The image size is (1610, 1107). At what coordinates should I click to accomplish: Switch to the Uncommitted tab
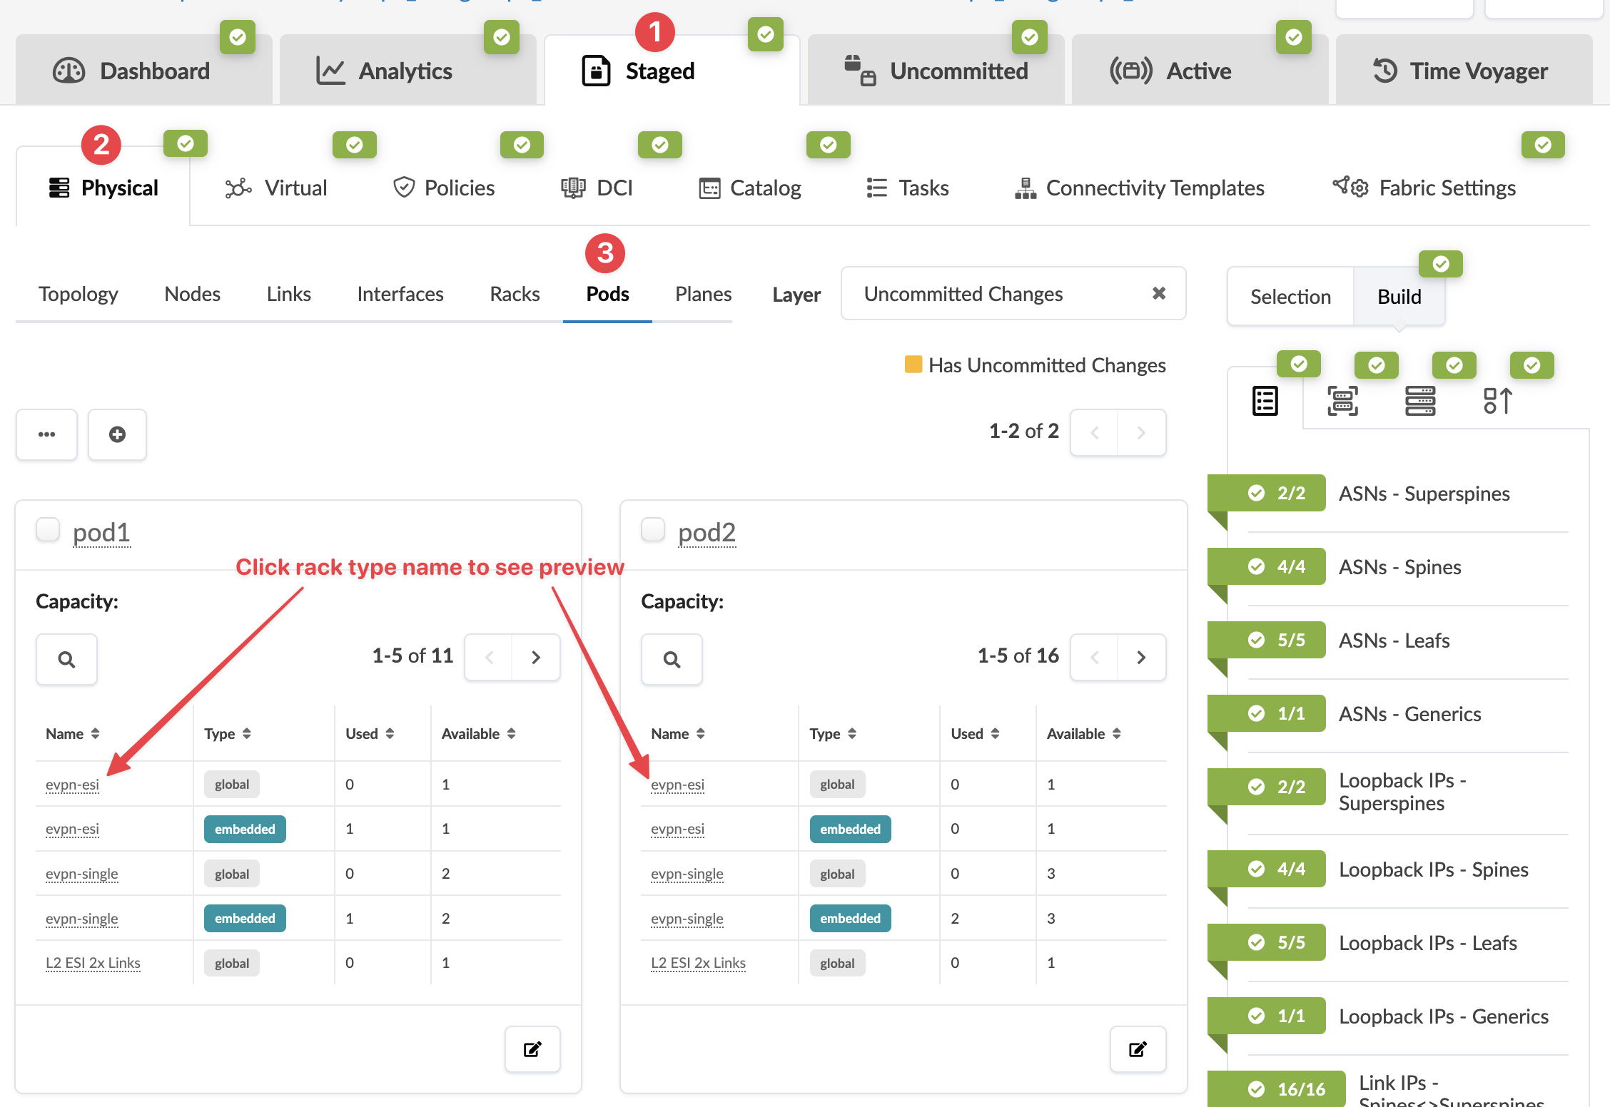pos(958,71)
